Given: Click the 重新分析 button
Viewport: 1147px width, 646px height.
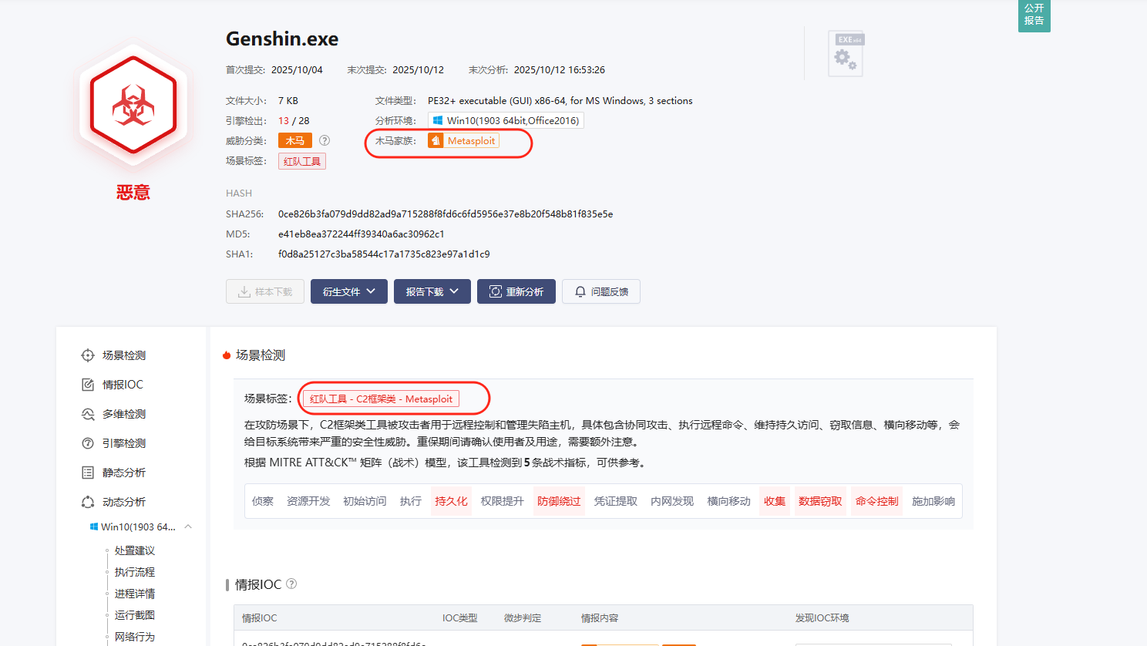Looking at the screenshot, I should pos(516,291).
